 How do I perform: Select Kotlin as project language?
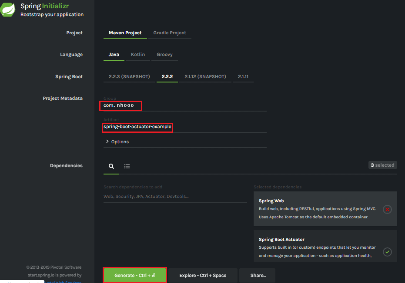pos(138,54)
